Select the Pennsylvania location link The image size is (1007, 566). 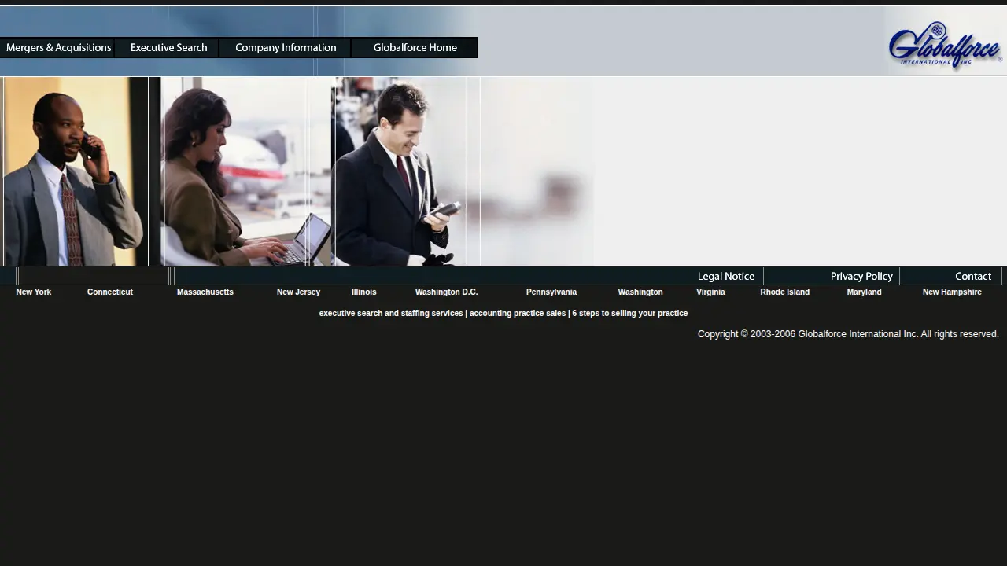[x=551, y=292]
